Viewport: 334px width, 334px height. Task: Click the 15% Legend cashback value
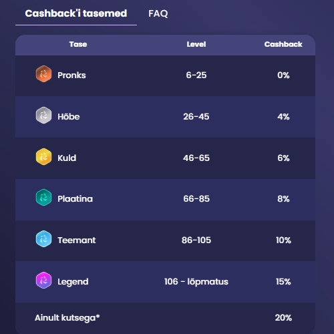point(283,281)
